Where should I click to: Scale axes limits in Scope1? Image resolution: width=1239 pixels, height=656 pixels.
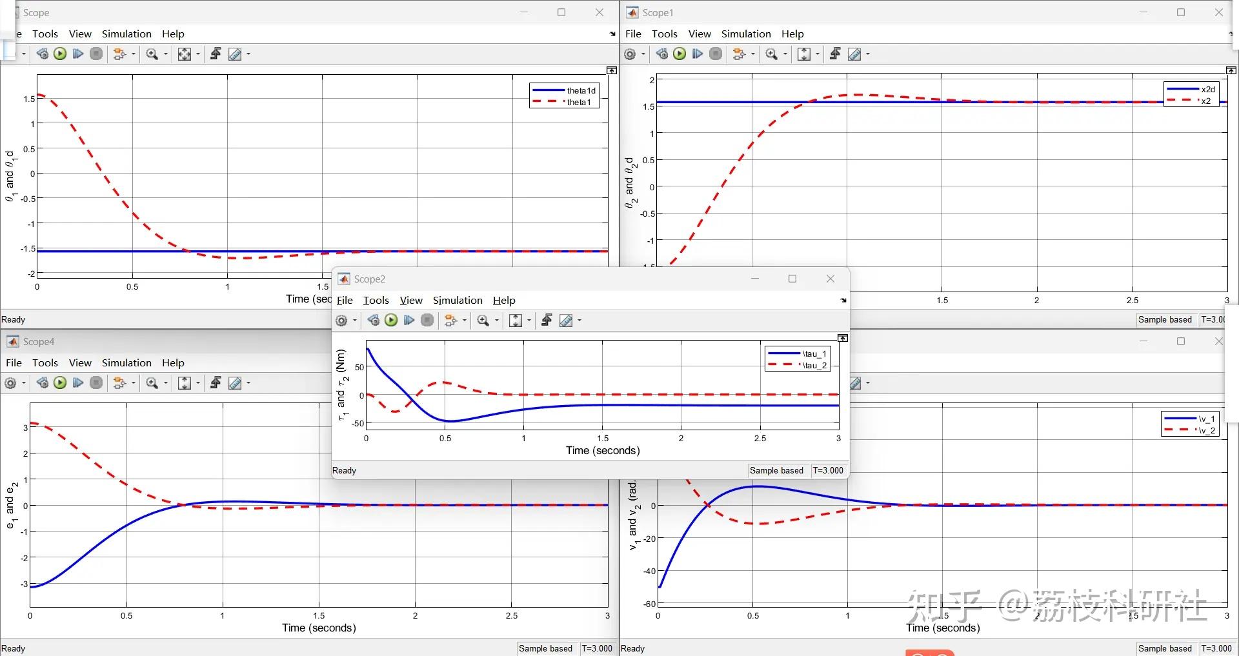point(804,54)
